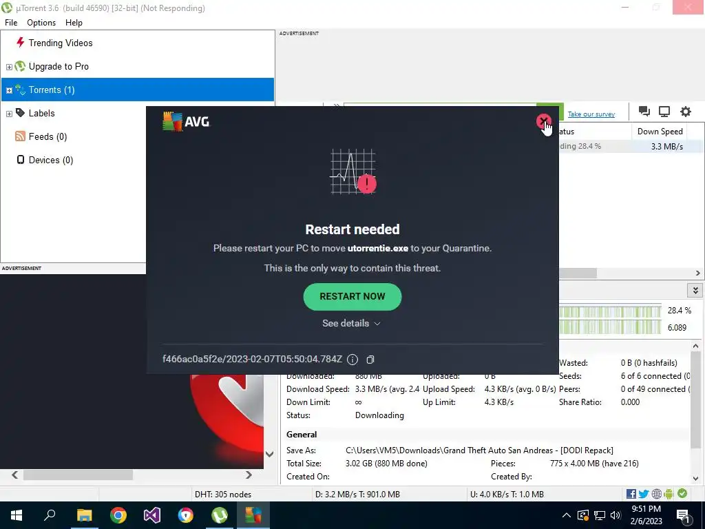Click detail pane scroll down arrow

(x=695, y=479)
